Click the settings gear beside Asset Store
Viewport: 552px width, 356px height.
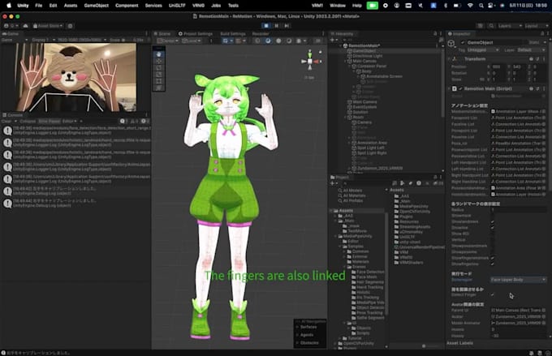70,26
